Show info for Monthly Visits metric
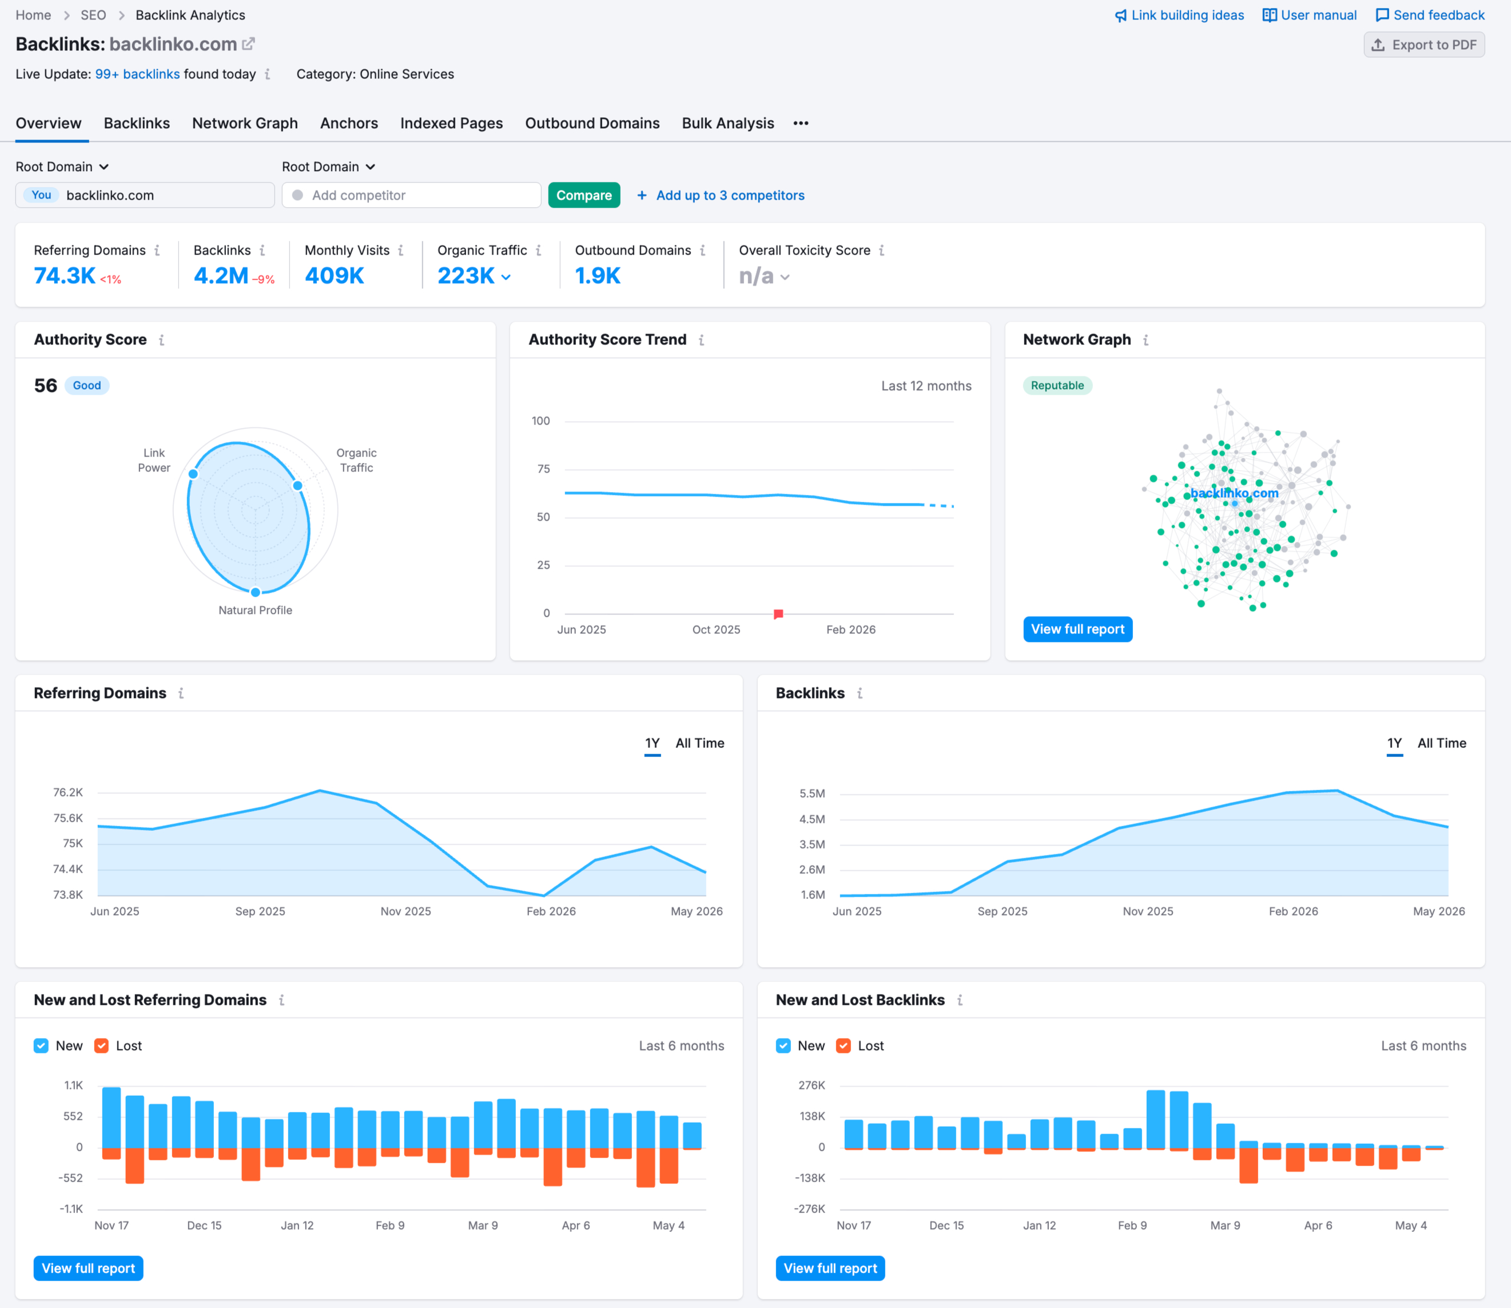 (400, 251)
